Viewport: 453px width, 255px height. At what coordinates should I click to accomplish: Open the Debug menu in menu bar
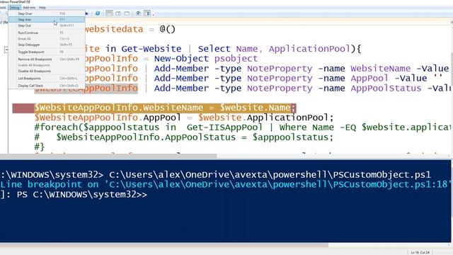(14, 8)
